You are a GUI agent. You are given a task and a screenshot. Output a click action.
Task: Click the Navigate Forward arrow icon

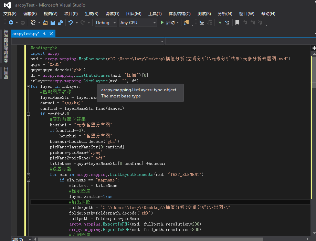(x=23, y=23)
